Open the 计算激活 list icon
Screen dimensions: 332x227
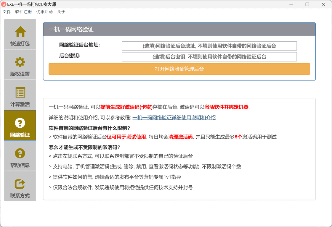(x=20, y=93)
